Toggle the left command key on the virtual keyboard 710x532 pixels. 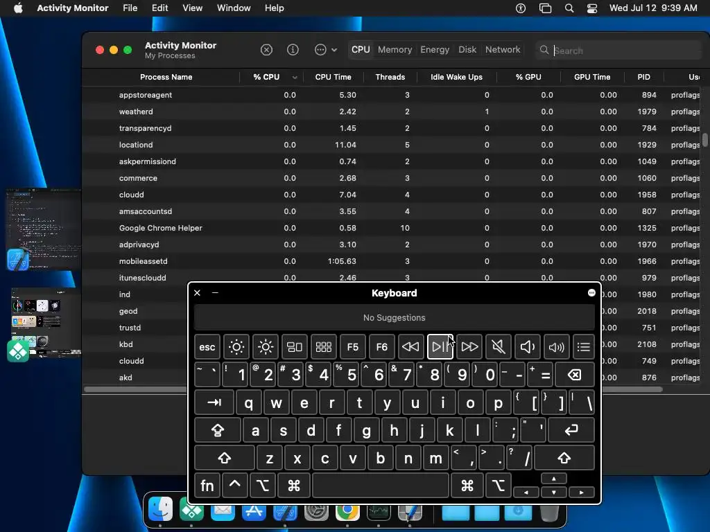click(x=294, y=486)
